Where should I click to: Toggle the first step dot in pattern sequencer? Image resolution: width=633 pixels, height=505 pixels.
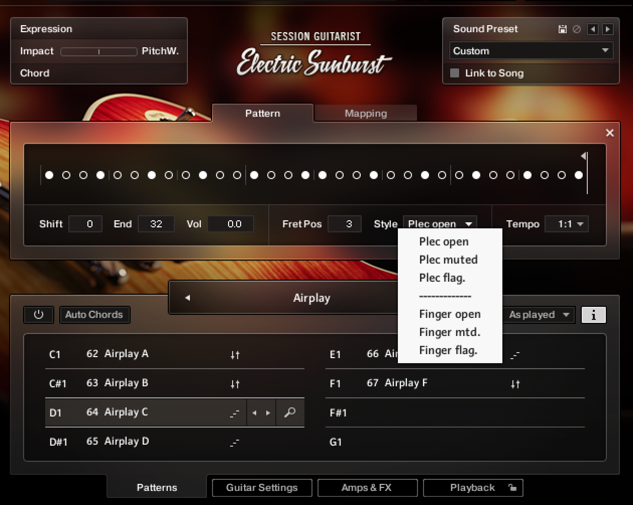click(49, 175)
